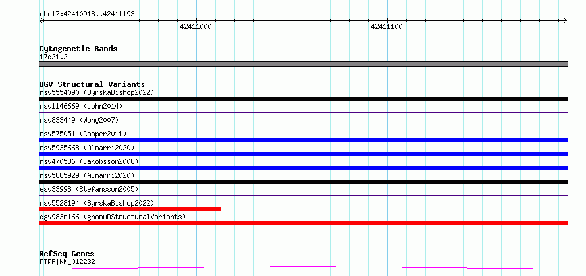Click the Cytogenetic Bands track title
This screenshot has width=586, height=276.
78,49
